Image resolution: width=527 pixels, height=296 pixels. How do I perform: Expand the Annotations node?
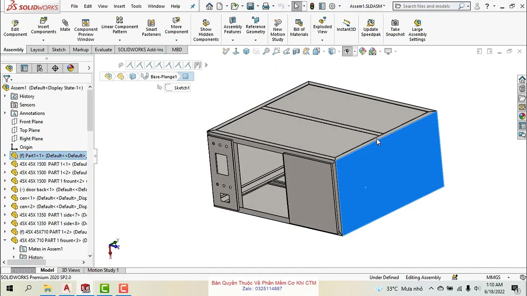tap(5, 113)
